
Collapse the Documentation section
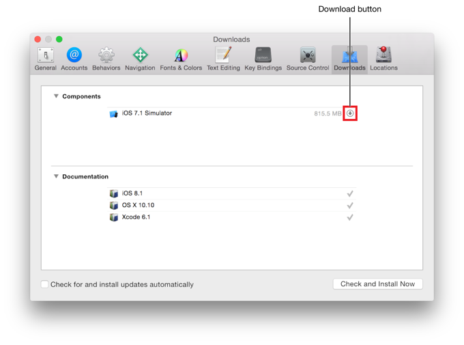point(56,176)
